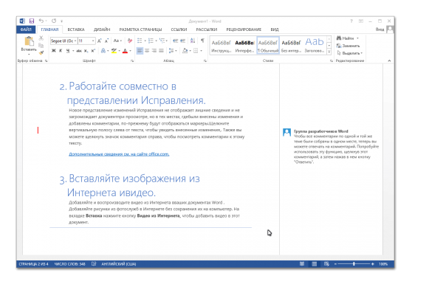
Task: Open the ФАЙЛ tab
Action: tap(26, 30)
